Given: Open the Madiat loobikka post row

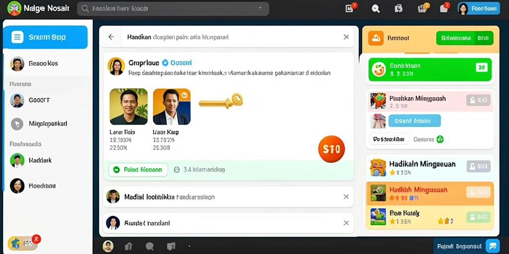Looking at the screenshot, I should (228, 196).
